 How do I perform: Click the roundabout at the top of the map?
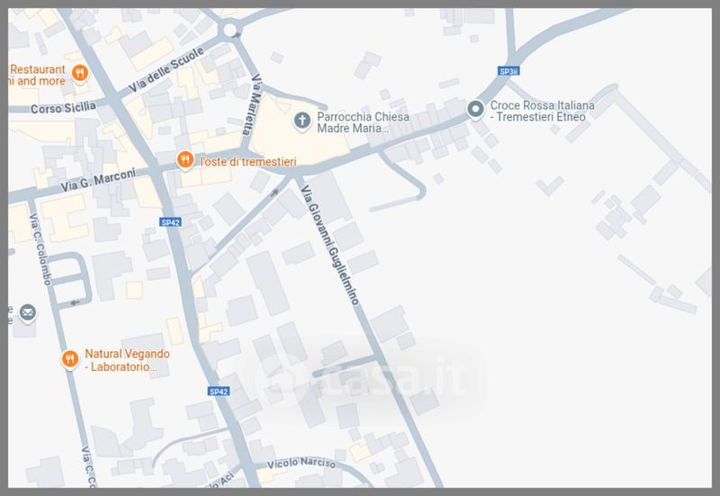pos(229,31)
